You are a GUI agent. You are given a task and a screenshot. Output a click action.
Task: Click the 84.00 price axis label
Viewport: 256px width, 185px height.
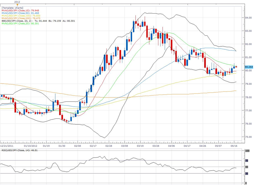248,18
